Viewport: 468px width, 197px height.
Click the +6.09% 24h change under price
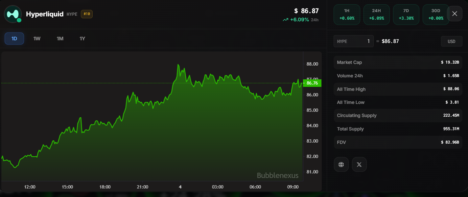(299, 20)
